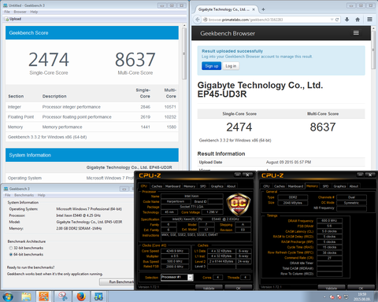Select 32-bit benchmarks radio button
Viewport: 378px width, 302px height.
(11, 248)
